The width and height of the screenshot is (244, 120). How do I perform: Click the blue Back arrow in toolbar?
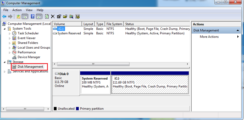[x=4, y=16]
